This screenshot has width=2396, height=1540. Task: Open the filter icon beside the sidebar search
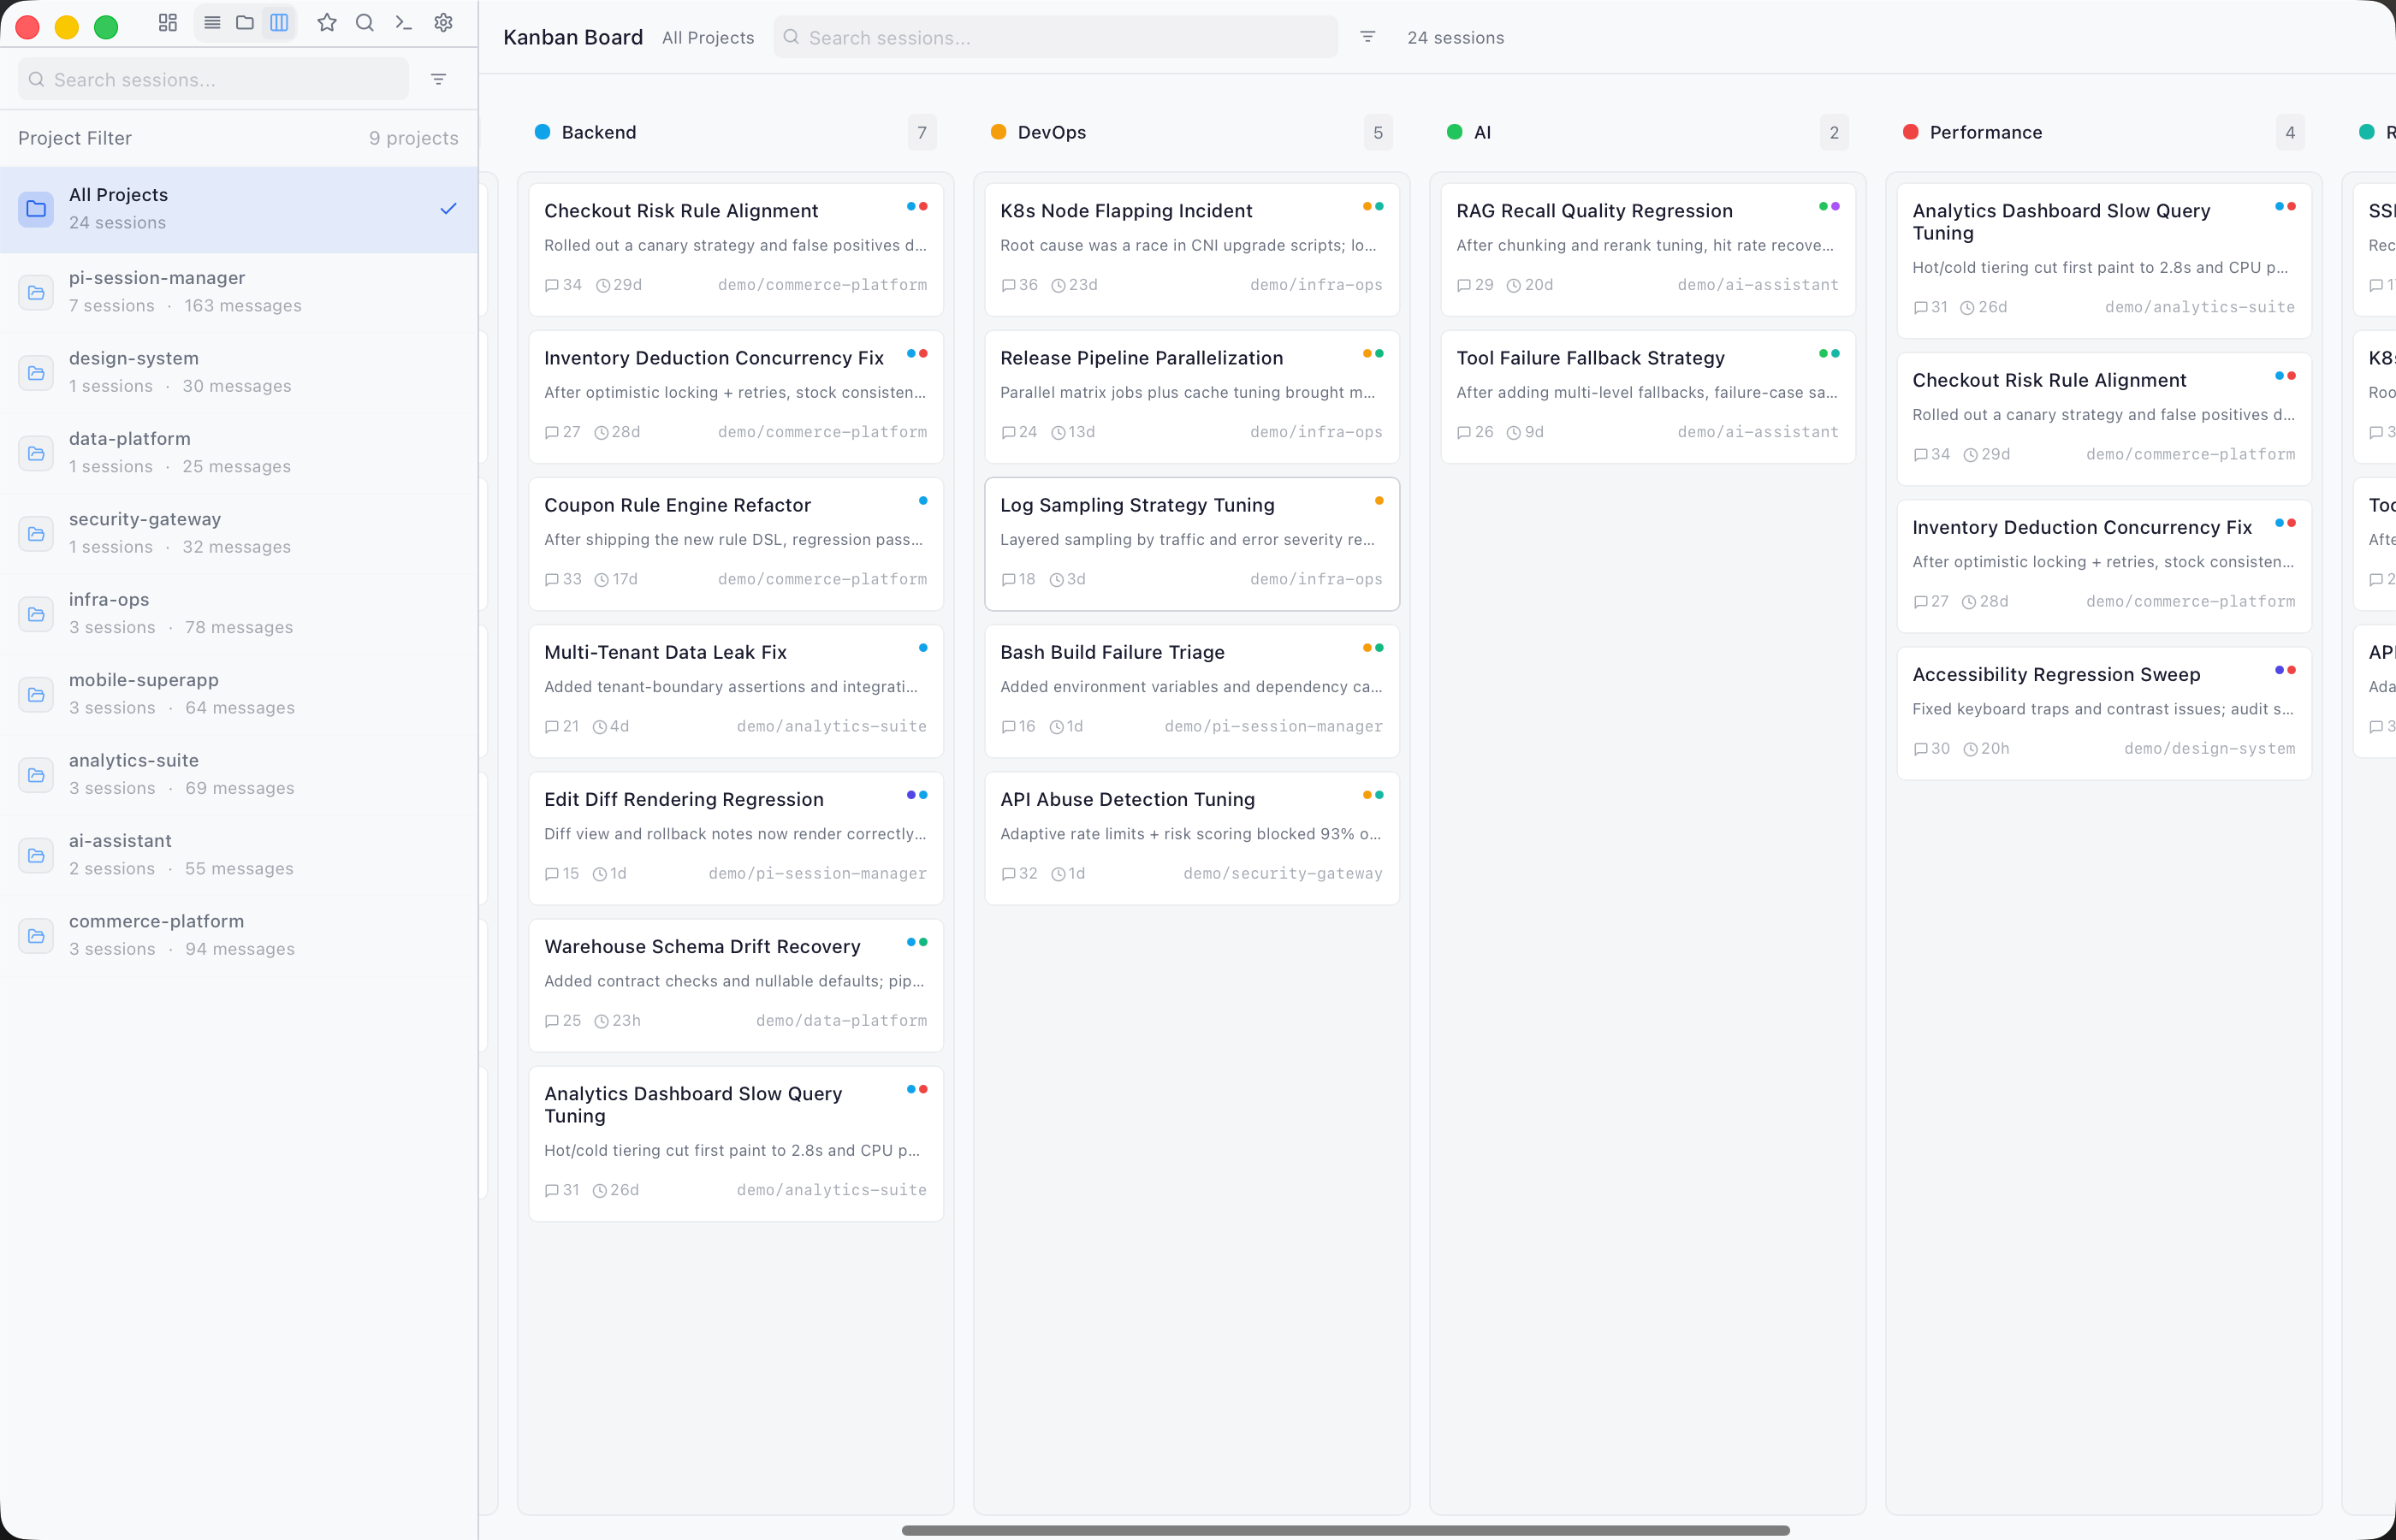[438, 78]
